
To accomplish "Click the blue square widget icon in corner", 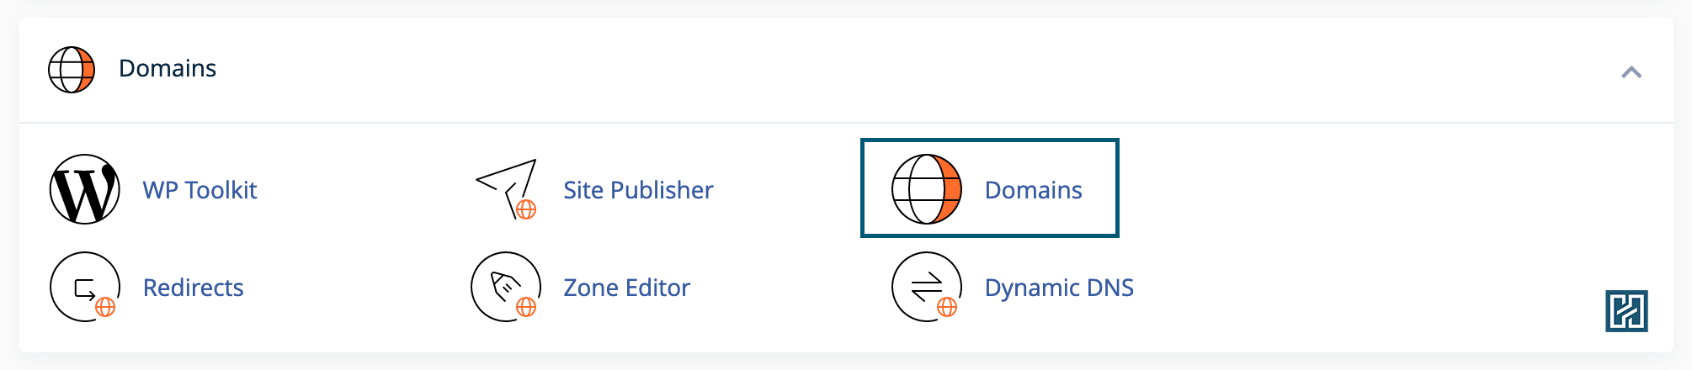I will (x=1626, y=311).
